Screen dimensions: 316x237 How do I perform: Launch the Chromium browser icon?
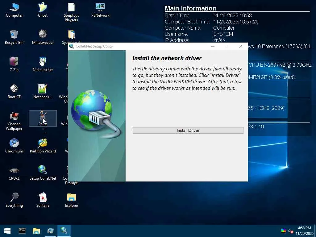tap(14, 146)
